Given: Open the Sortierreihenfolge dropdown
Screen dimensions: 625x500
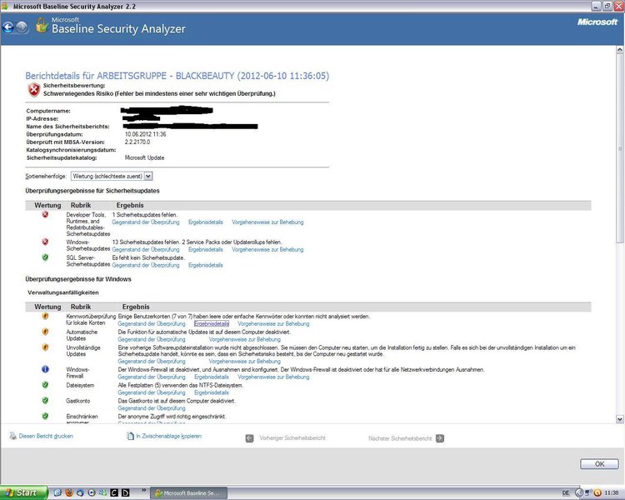Looking at the screenshot, I should [x=112, y=176].
